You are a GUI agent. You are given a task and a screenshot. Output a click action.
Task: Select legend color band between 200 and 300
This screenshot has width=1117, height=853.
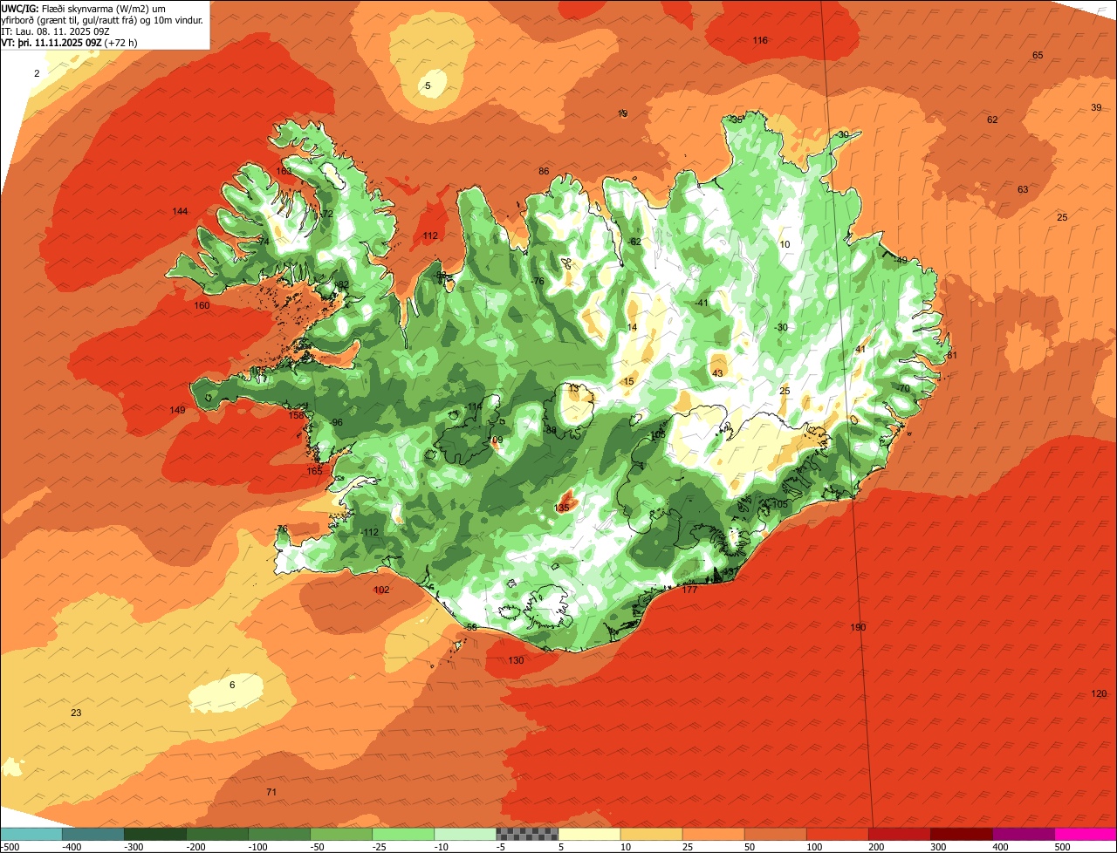(900, 834)
